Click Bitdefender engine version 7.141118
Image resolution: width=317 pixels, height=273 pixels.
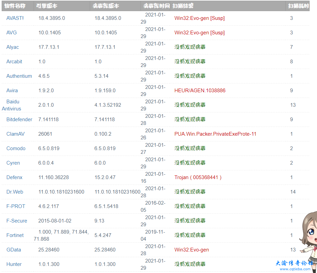[x=48, y=120]
